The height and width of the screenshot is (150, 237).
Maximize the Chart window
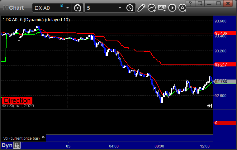pos(218,3)
